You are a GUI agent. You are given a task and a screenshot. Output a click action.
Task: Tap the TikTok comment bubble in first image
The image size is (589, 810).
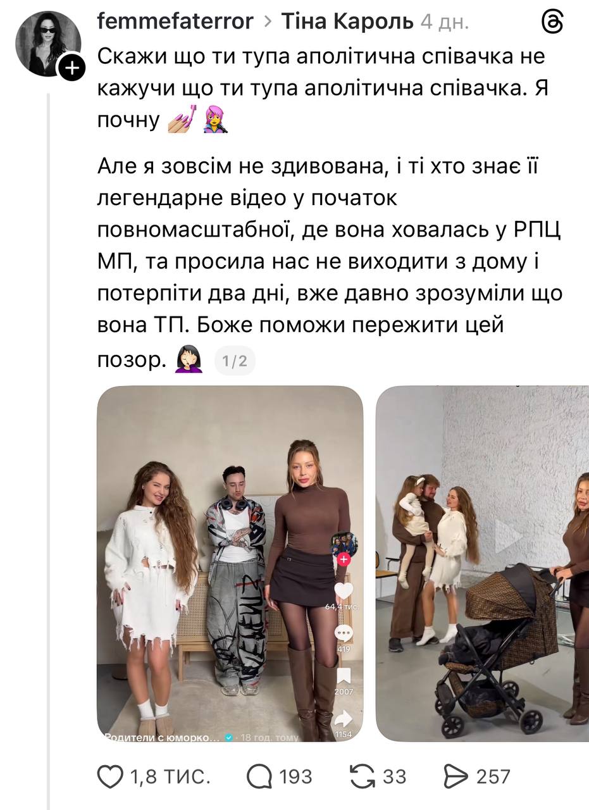pyautogui.click(x=344, y=633)
